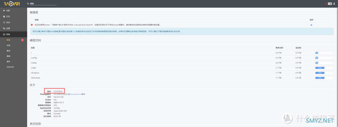Click the uptime value 00:01:59

tap(57, 116)
